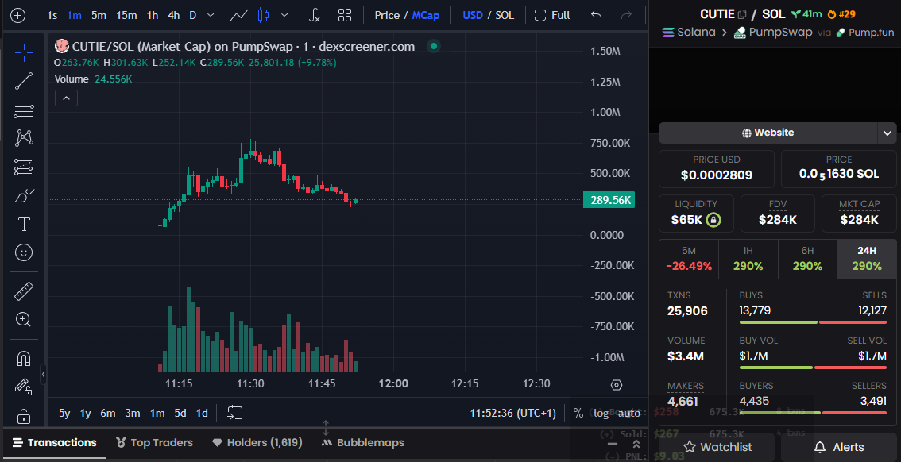Set date range to 5y
Image resolution: width=901 pixels, height=462 pixels.
point(64,413)
